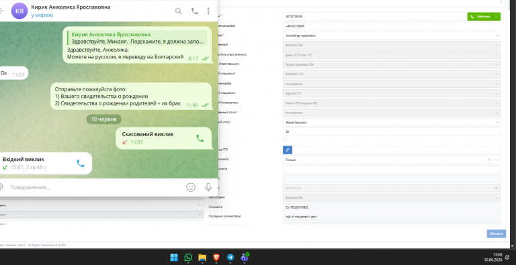Open WhatsApp from the taskbar
The height and width of the screenshot is (265, 516).
(188, 258)
